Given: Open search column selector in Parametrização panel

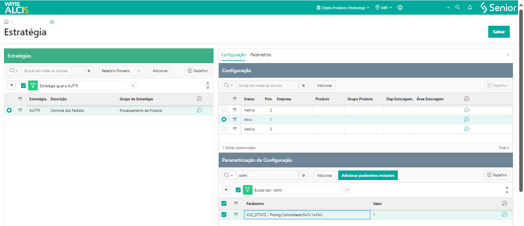Looking at the screenshot, I should click(229, 175).
